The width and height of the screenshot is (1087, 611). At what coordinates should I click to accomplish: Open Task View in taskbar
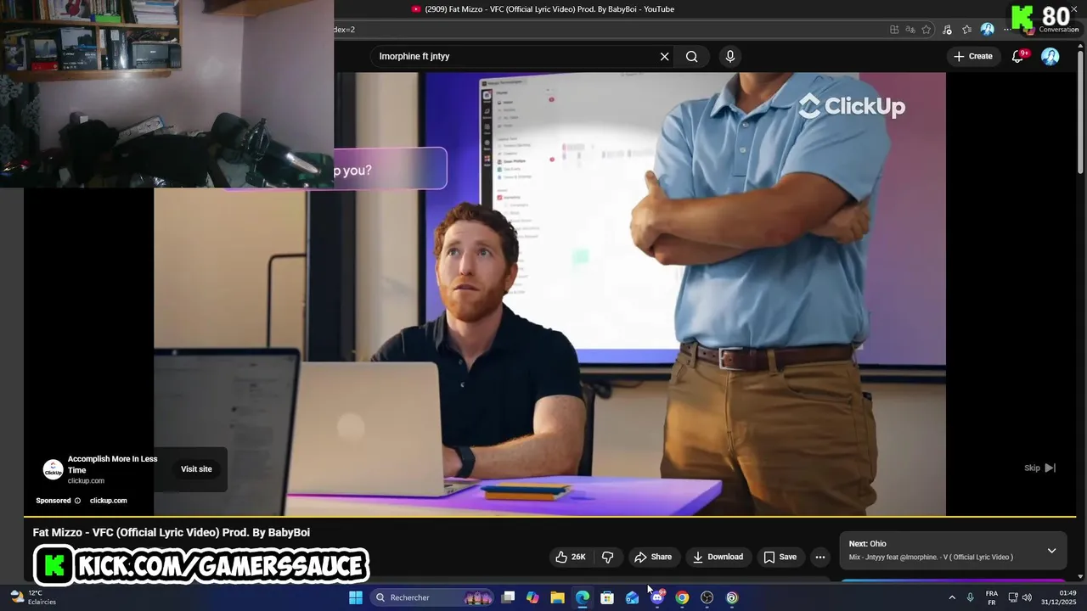(508, 597)
